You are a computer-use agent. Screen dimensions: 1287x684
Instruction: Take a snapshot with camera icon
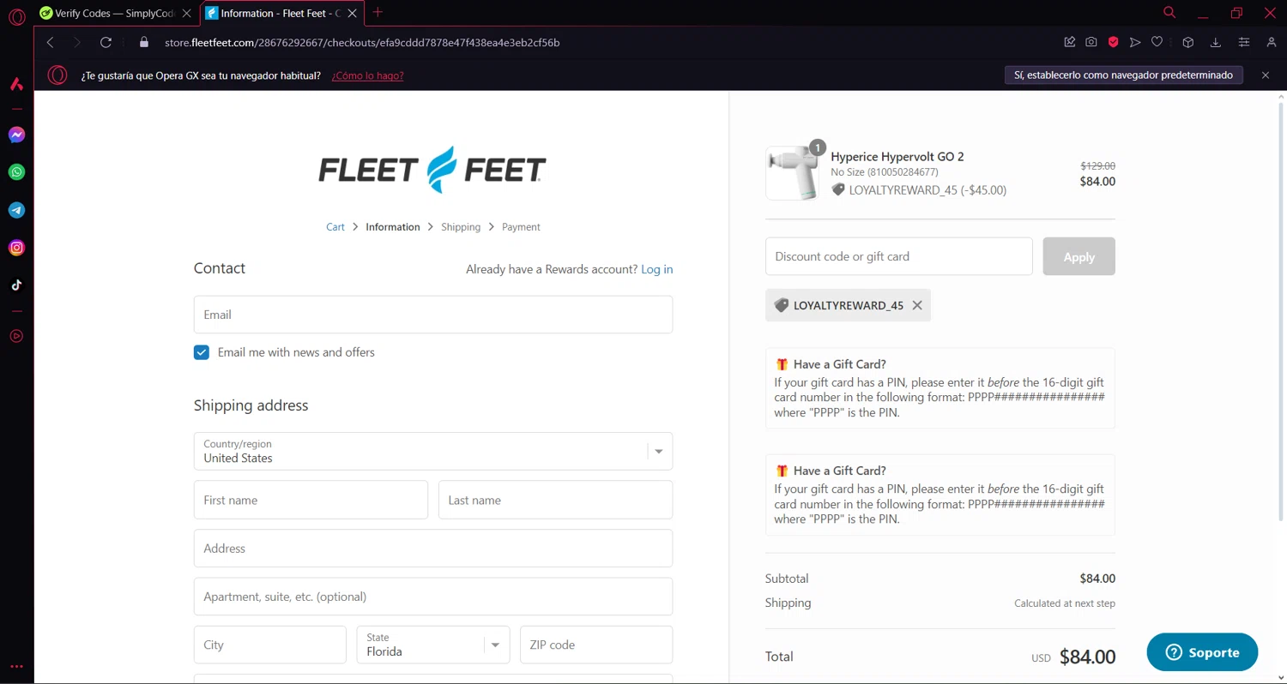click(1091, 42)
